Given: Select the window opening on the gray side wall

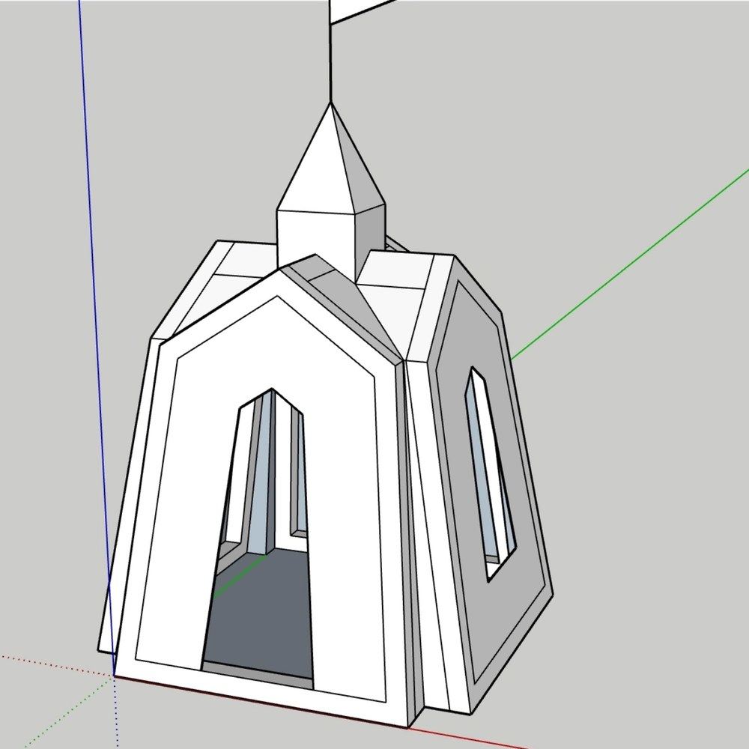Looking at the screenshot, I should 491,475.
